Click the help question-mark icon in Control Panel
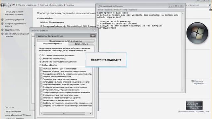The image size is (212, 119). point(211,10)
